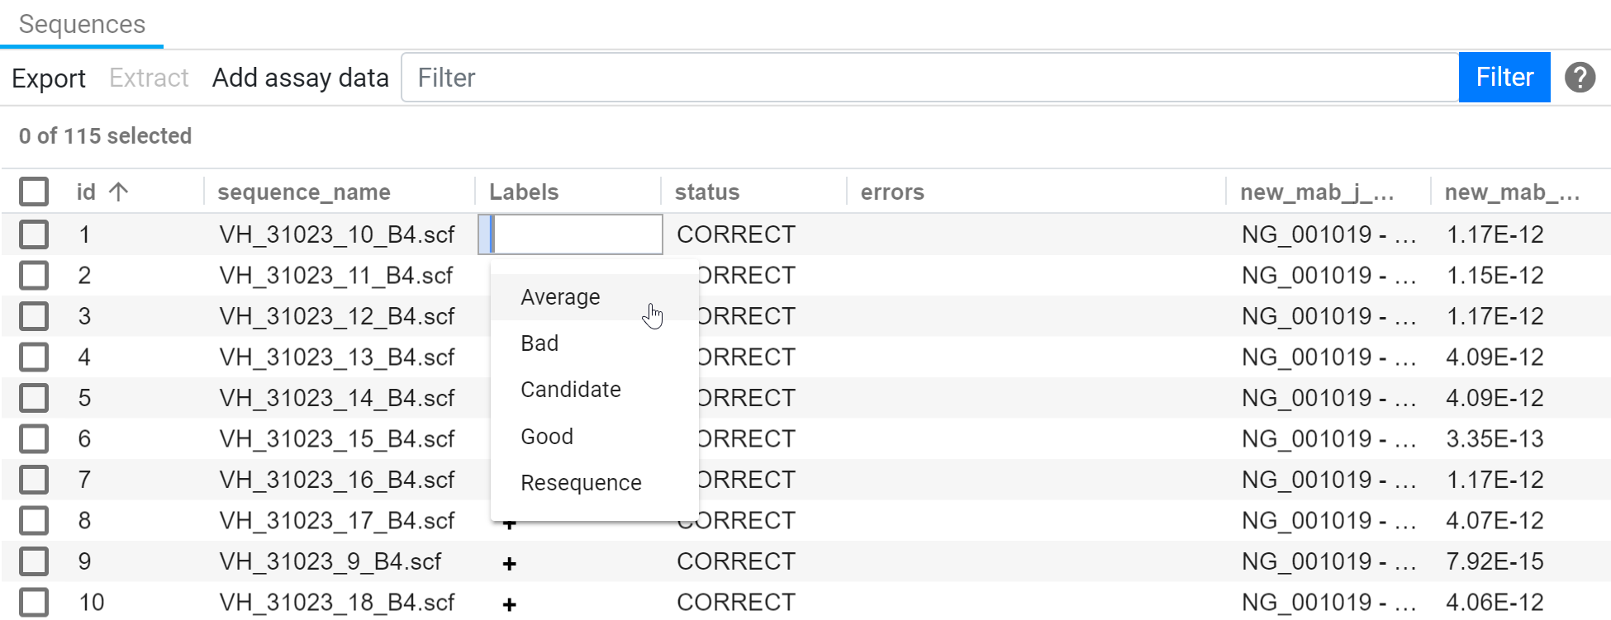Screen dimensions: 1611x620
Task: Select cell VH_31023_9_B4.scf
Action: coord(330,561)
